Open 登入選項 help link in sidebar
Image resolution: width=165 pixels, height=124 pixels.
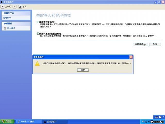(x=11, y=28)
